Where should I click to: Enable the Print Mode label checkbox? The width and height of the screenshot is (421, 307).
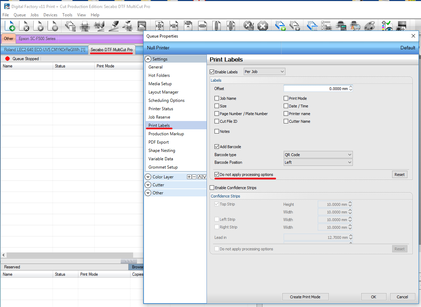pyautogui.click(x=286, y=98)
